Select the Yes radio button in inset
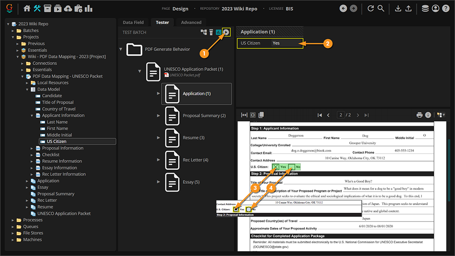Screen dimensions: 455x256 point(236,210)
